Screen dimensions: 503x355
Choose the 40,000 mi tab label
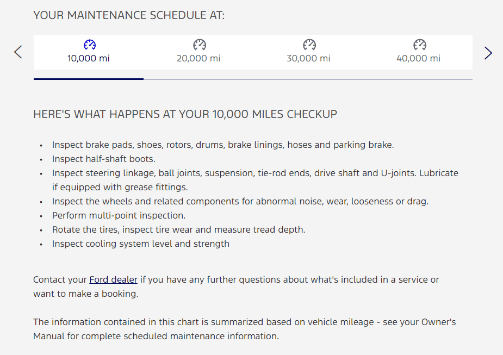tap(418, 58)
